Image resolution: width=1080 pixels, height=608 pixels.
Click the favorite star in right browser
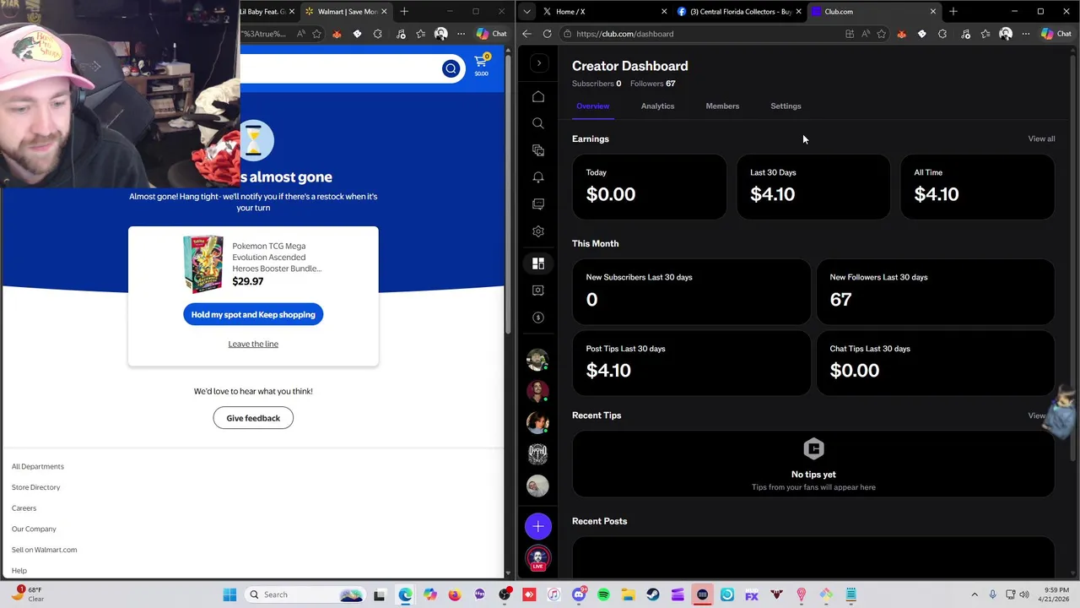pyautogui.click(x=881, y=34)
